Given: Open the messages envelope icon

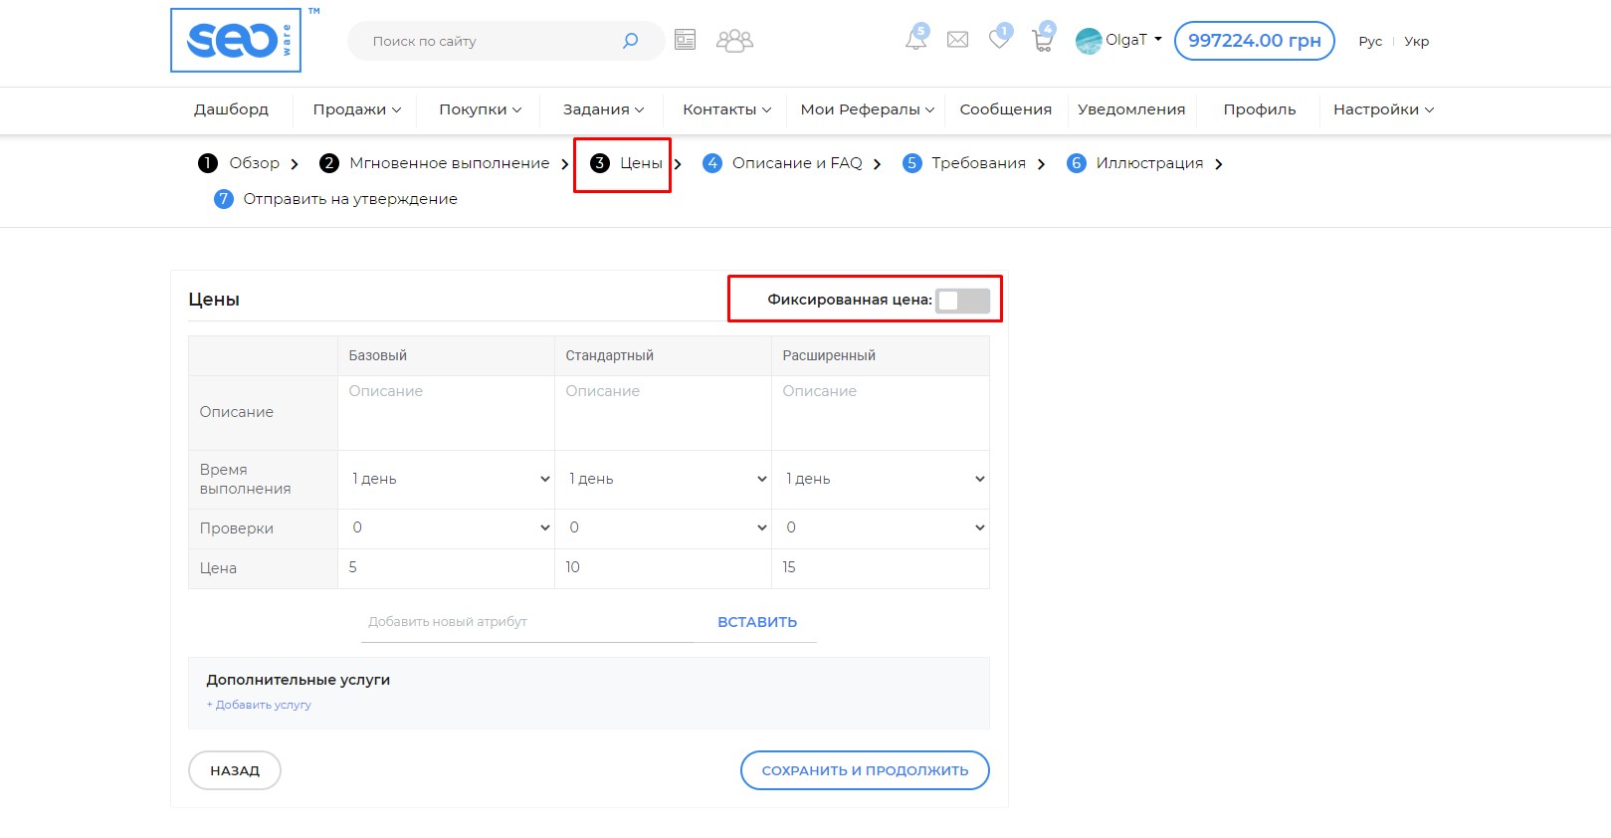Looking at the screenshot, I should point(957,40).
